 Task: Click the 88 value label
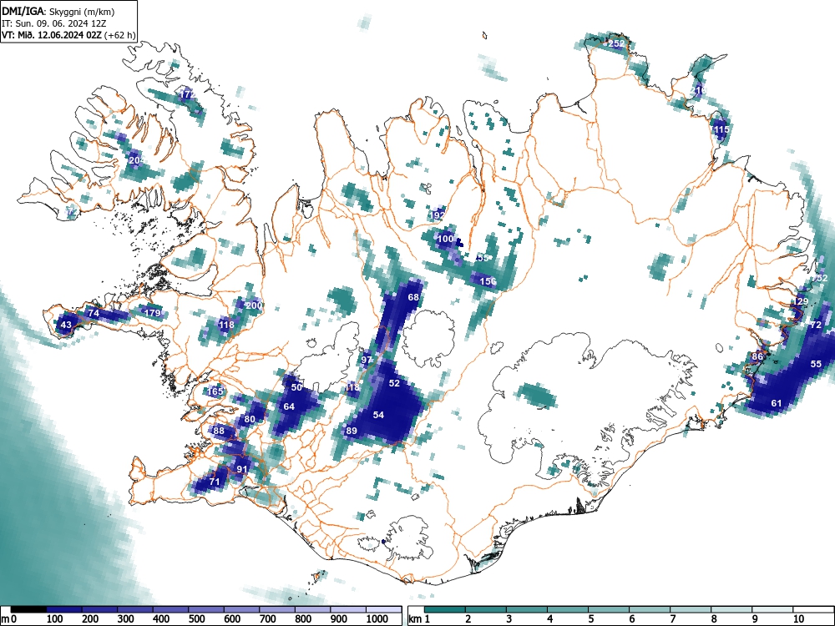click(x=219, y=431)
